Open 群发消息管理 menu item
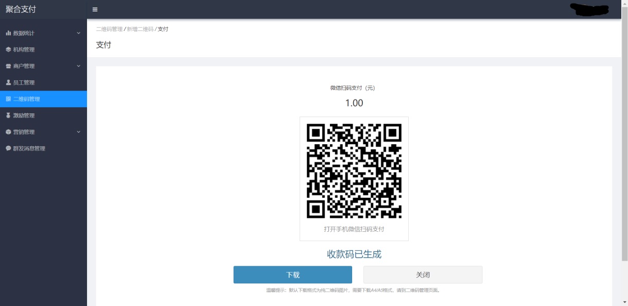 click(43, 148)
